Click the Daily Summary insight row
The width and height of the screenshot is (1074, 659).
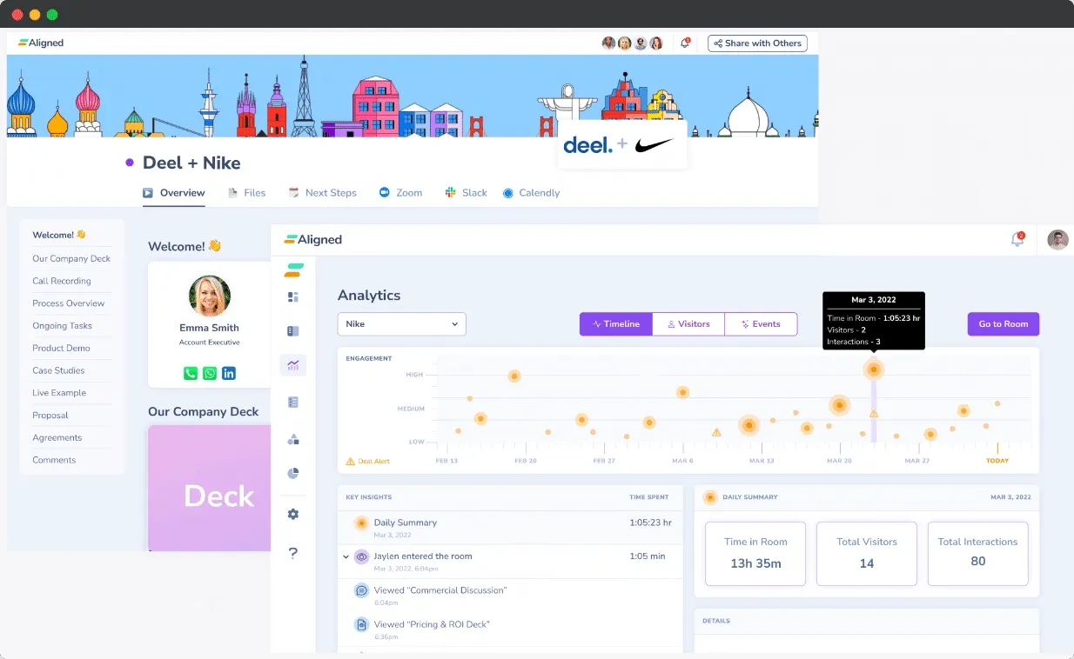(510, 527)
